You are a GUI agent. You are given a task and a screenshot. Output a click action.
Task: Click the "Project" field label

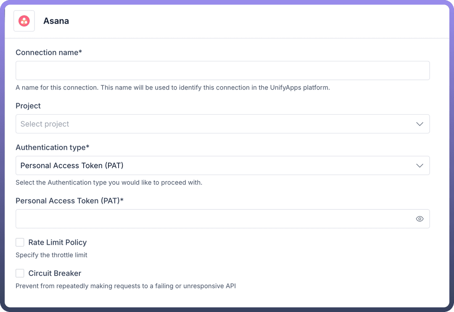click(x=28, y=106)
